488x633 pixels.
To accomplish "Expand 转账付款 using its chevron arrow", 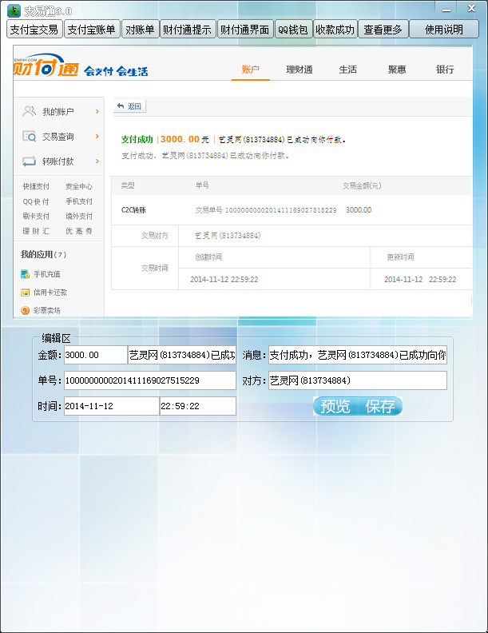I will 97,161.
